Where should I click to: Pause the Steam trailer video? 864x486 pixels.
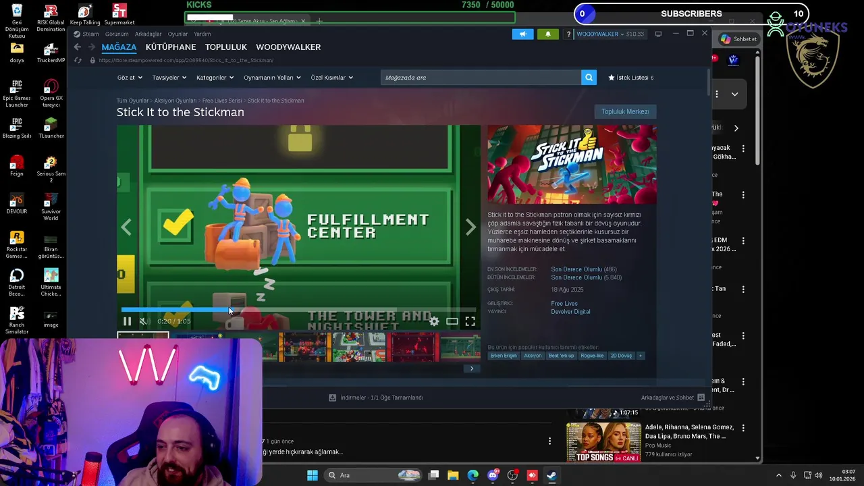pyautogui.click(x=127, y=321)
